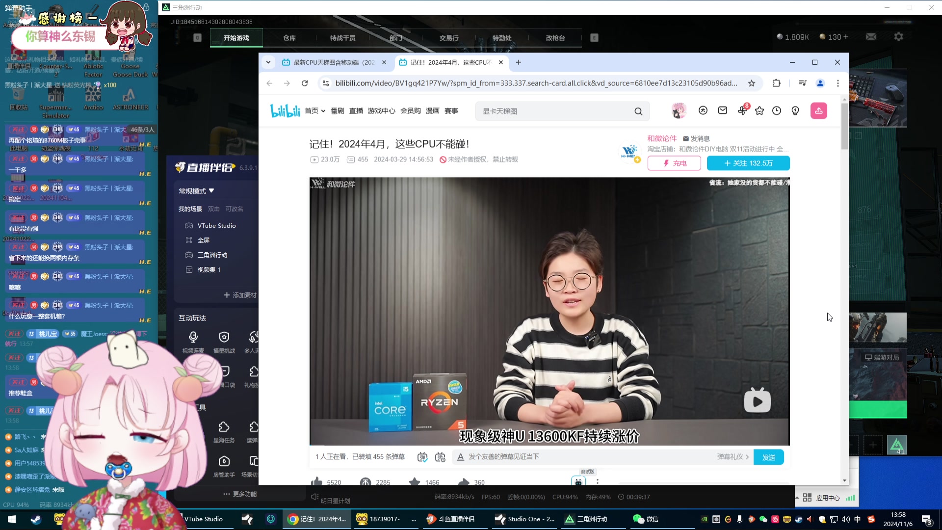Click the Bilibili logo in the browser
The width and height of the screenshot is (942, 530).
click(x=285, y=111)
